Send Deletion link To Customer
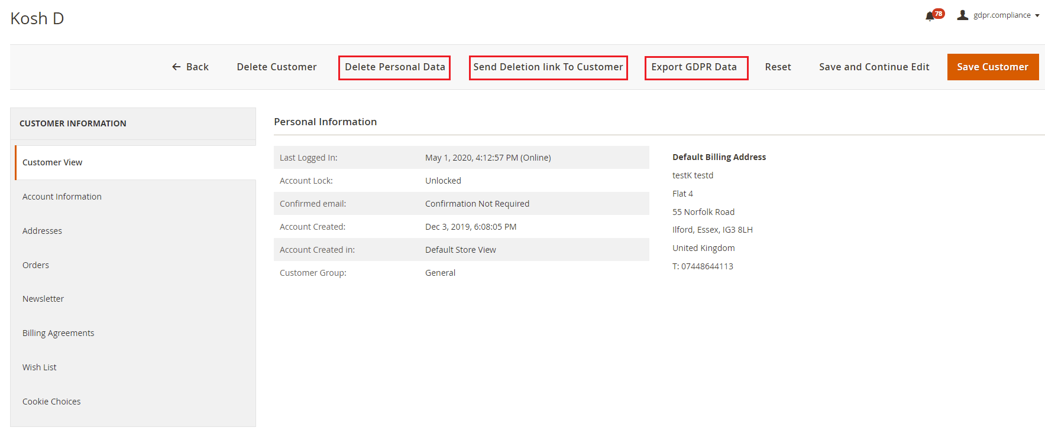This screenshot has width=1045, height=437. click(548, 67)
